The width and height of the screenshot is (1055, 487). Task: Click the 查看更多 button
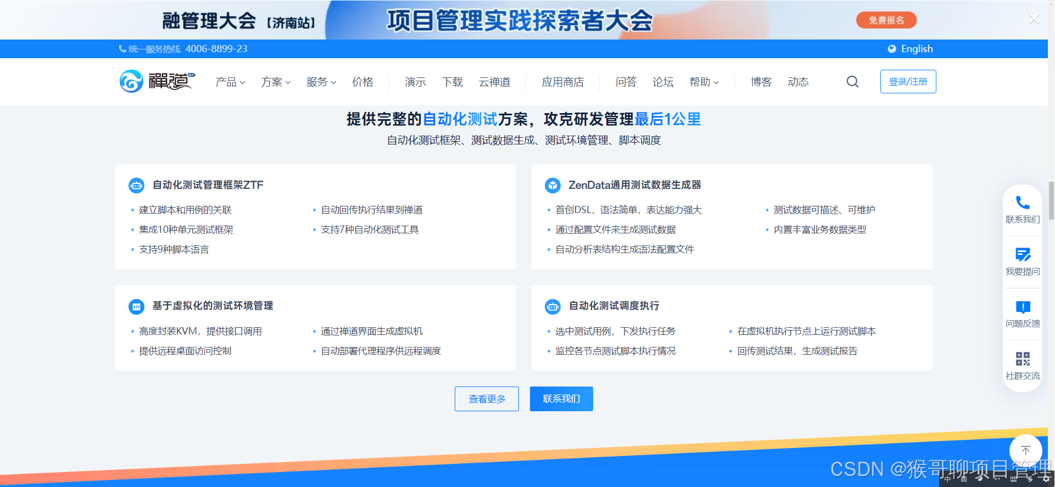[487, 399]
